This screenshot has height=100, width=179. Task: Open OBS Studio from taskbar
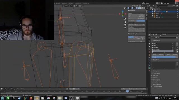(72, 98)
